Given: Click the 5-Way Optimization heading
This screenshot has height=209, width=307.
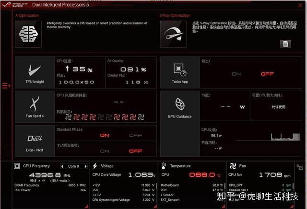Looking at the screenshot, I should (175, 15).
